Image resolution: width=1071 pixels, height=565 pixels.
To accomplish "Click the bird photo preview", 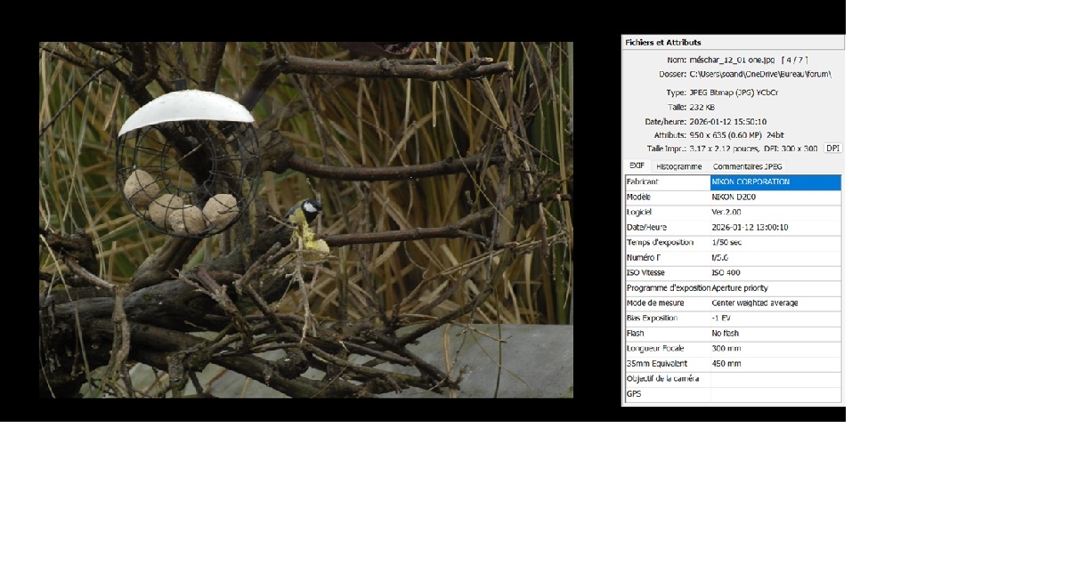I will (305, 219).
